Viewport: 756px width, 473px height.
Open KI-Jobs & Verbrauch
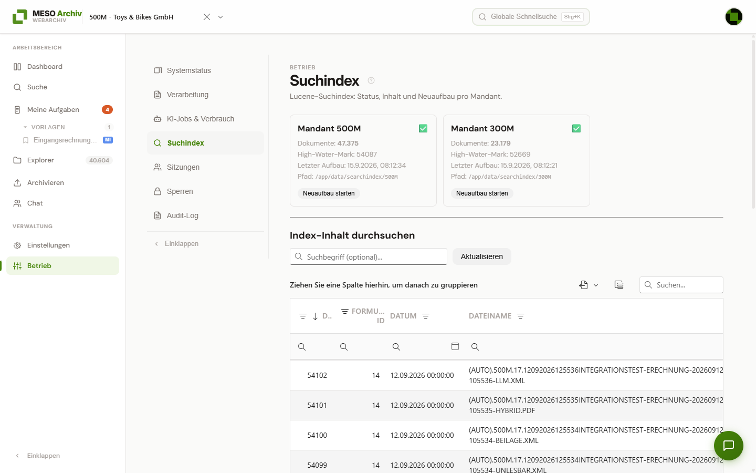point(205,119)
